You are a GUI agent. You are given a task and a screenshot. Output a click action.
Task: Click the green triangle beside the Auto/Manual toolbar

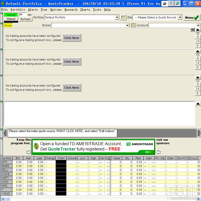click(x=2, y=14)
